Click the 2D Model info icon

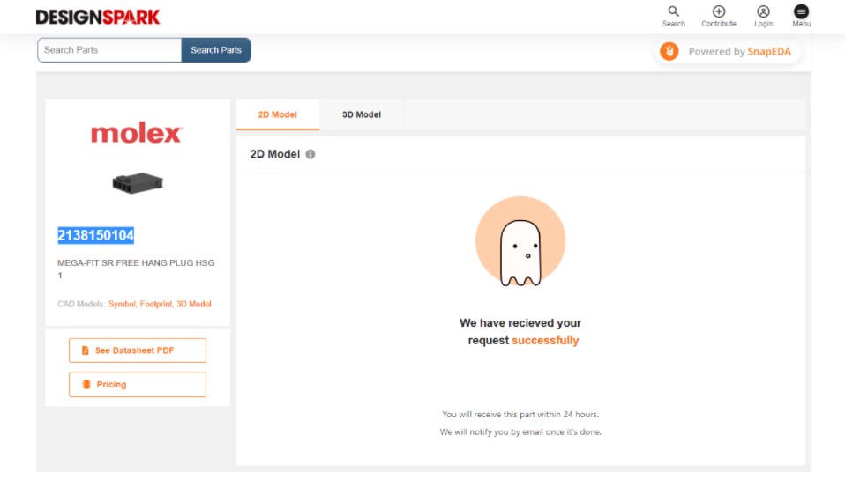tap(310, 154)
